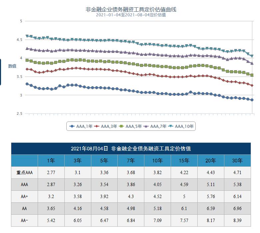
Task: Click the first purple triangle on the AAA,7年 line
Action: point(27,49)
